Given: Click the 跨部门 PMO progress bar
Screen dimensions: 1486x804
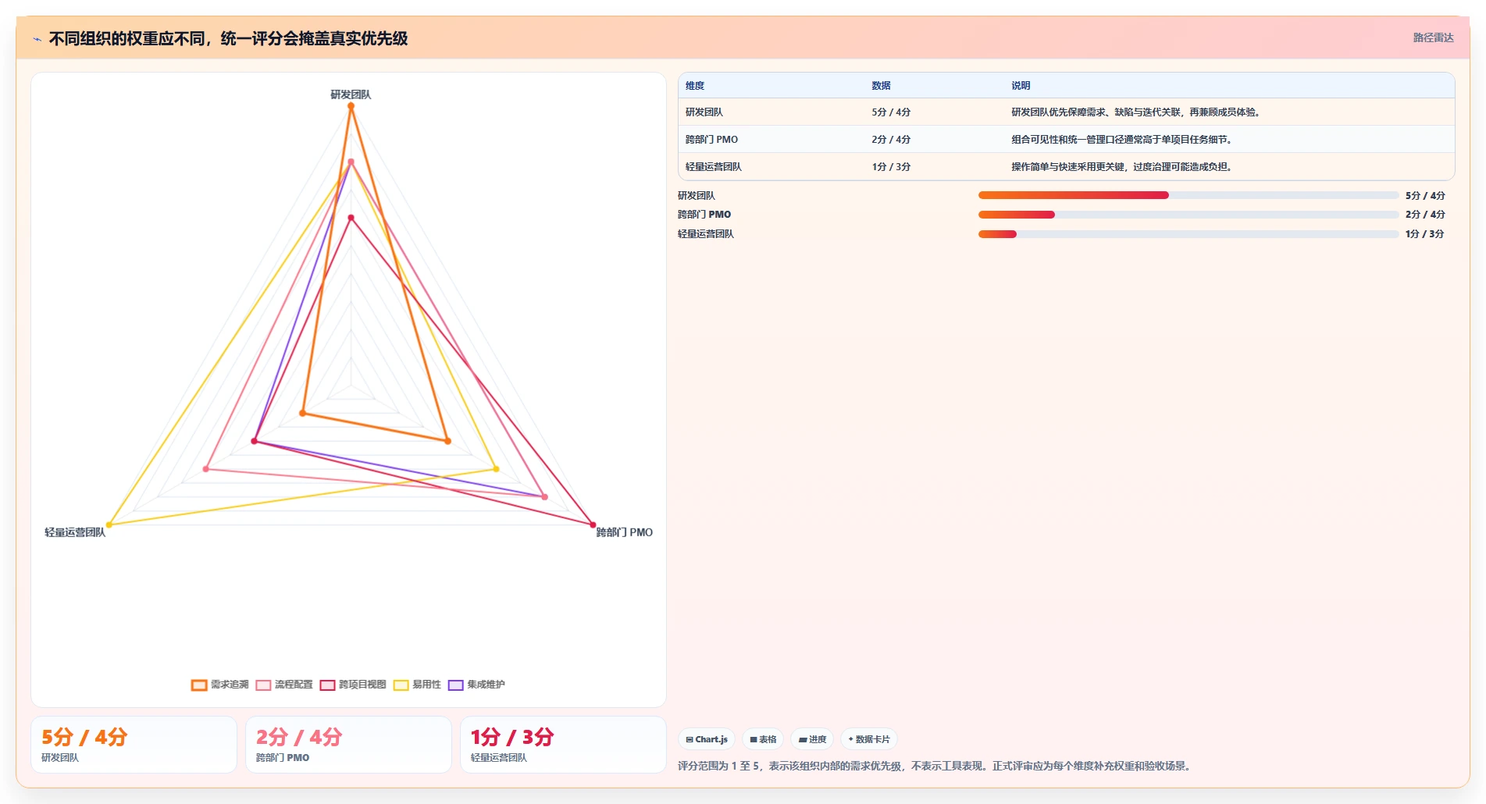Looking at the screenshot, I should [1188, 215].
